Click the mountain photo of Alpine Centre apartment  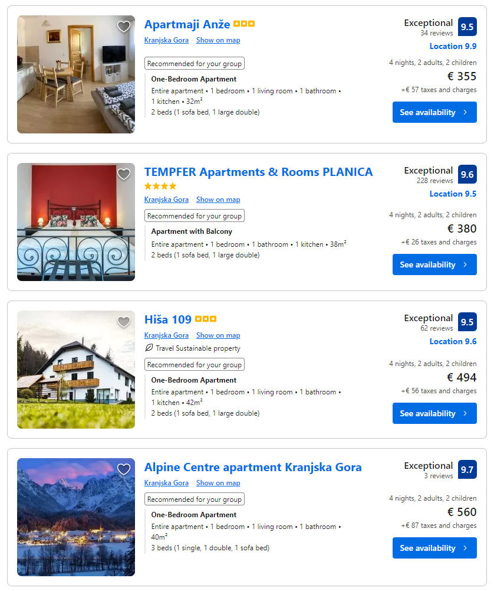[x=75, y=517]
